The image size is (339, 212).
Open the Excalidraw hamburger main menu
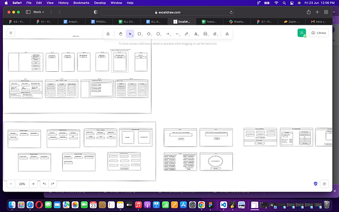pos(11,33)
